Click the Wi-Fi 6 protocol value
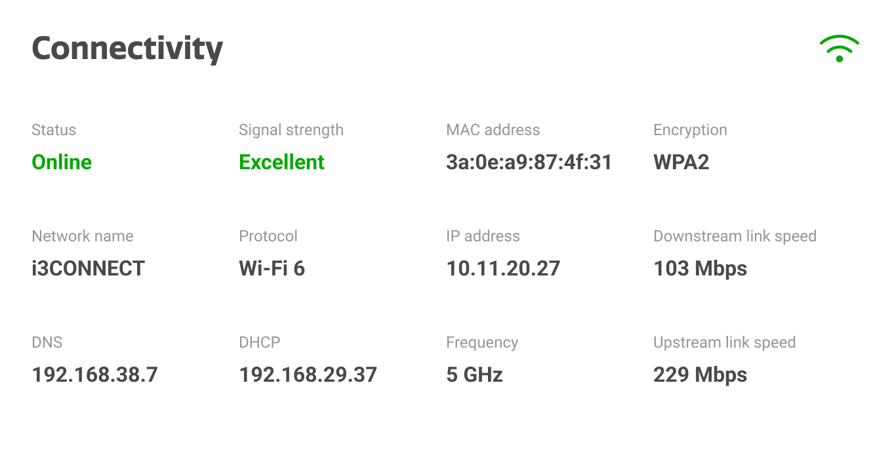Viewport: 892px width, 467px height. tap(272, 268)
